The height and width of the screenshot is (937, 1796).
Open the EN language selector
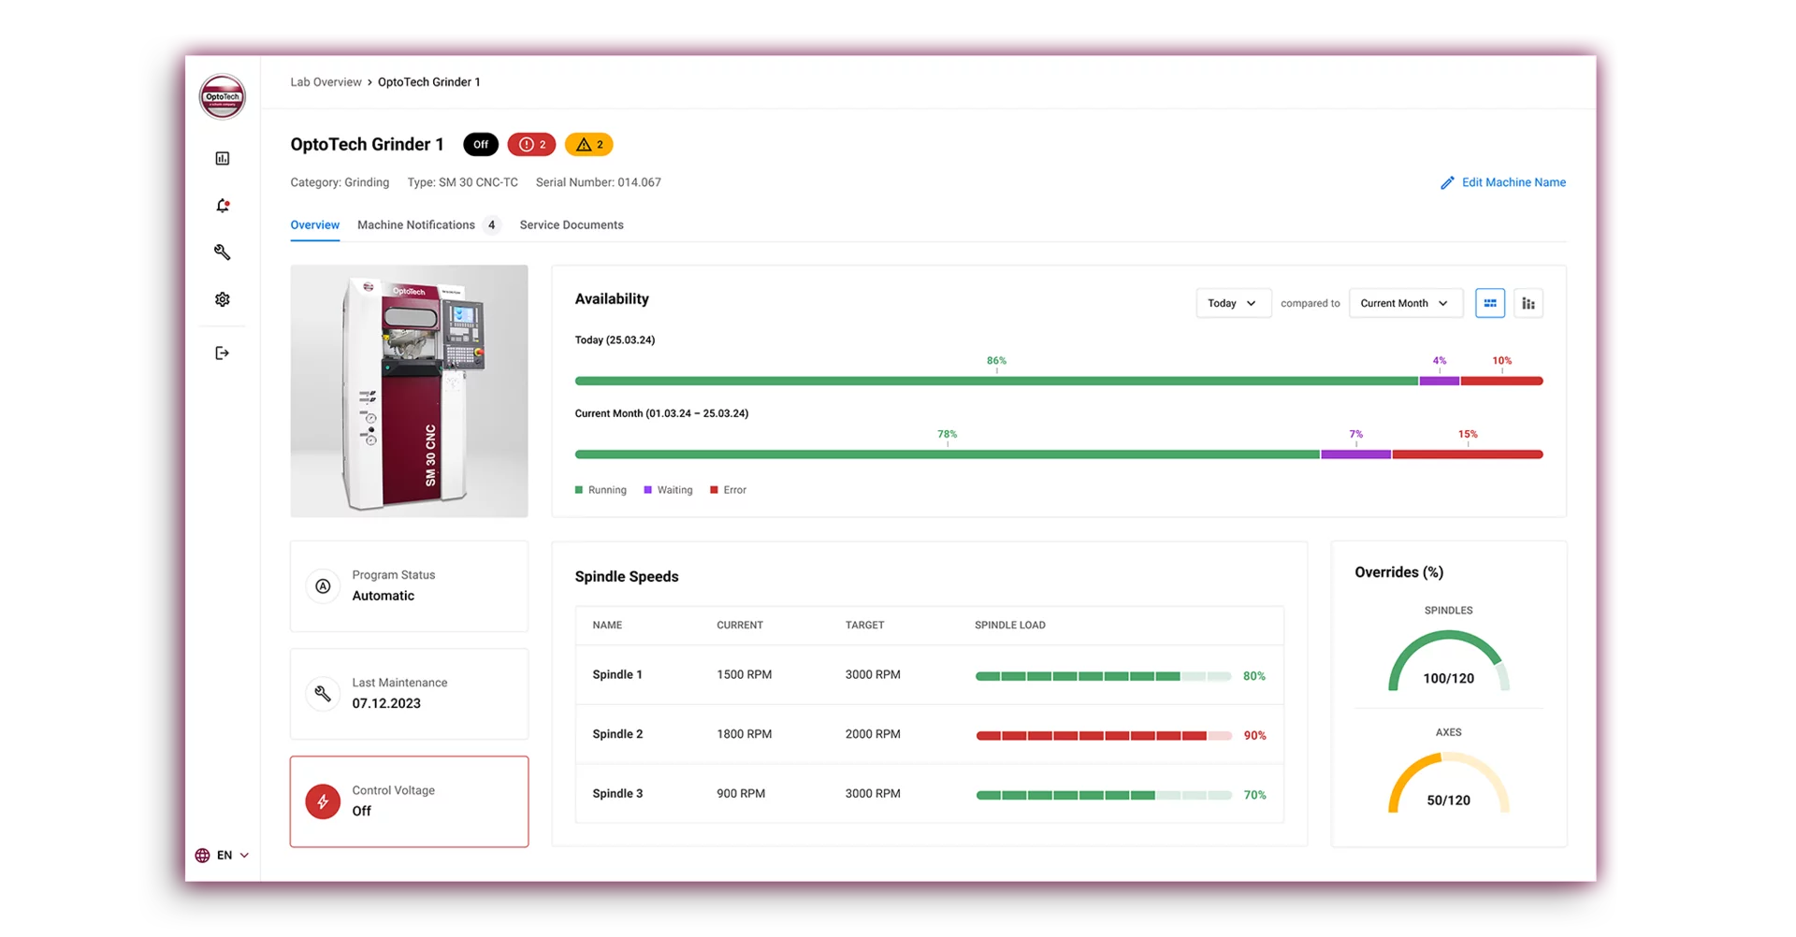coord(223,856)
